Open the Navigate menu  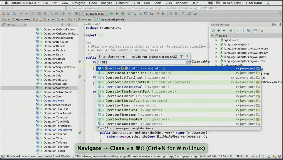pyautogui.click(x=78, y=3)
